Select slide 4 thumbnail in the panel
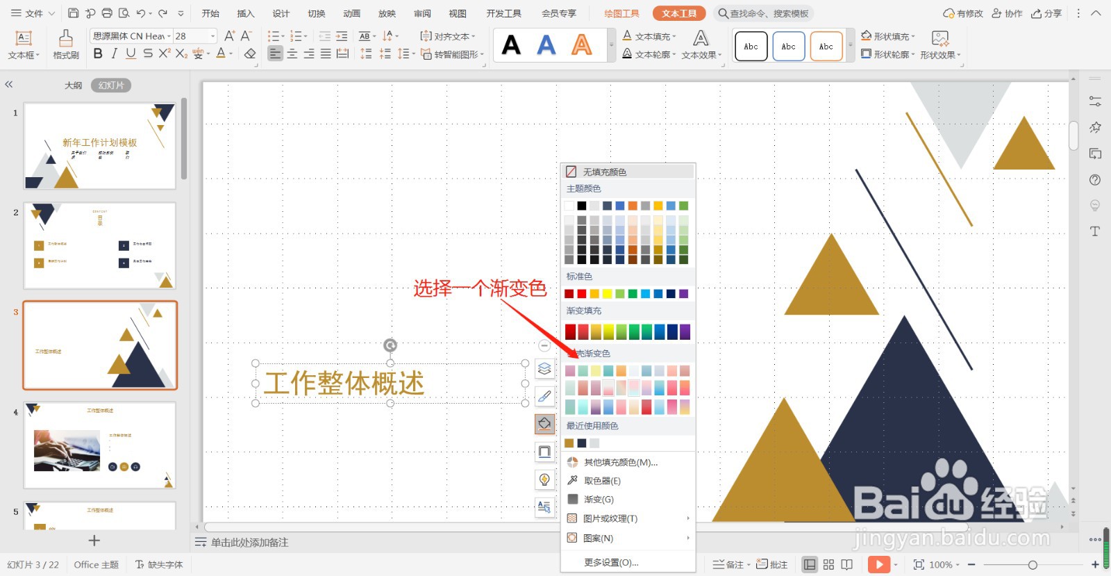1111x576 pixels. [100, 445]
